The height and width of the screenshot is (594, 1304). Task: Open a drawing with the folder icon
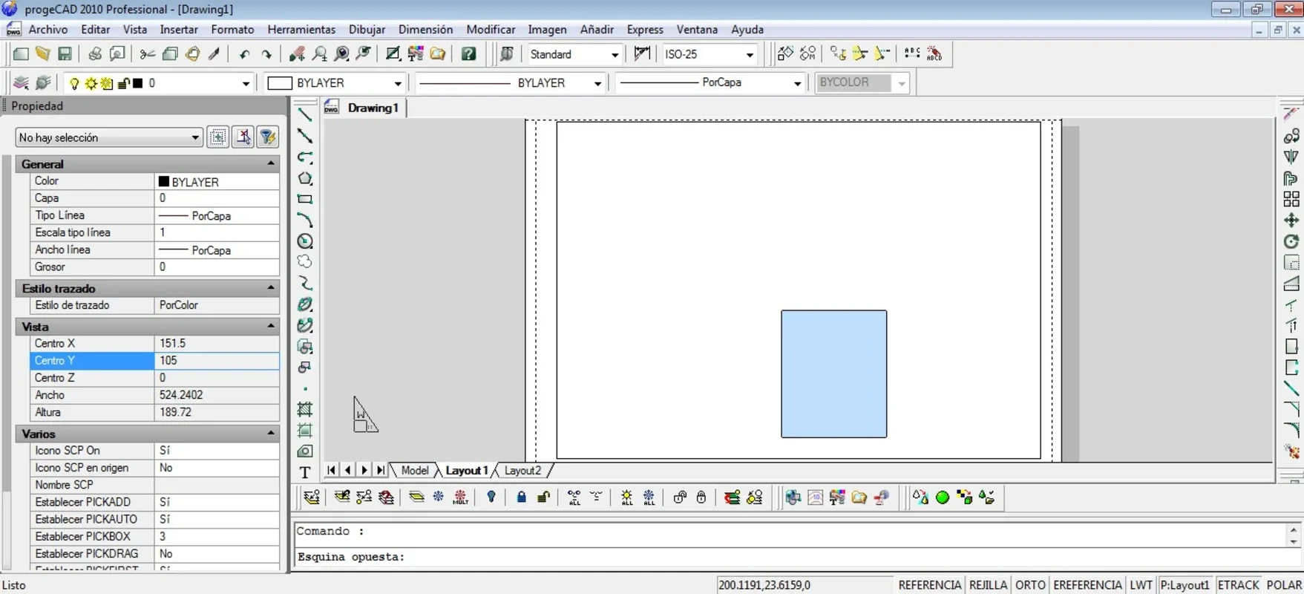(43, 54)
